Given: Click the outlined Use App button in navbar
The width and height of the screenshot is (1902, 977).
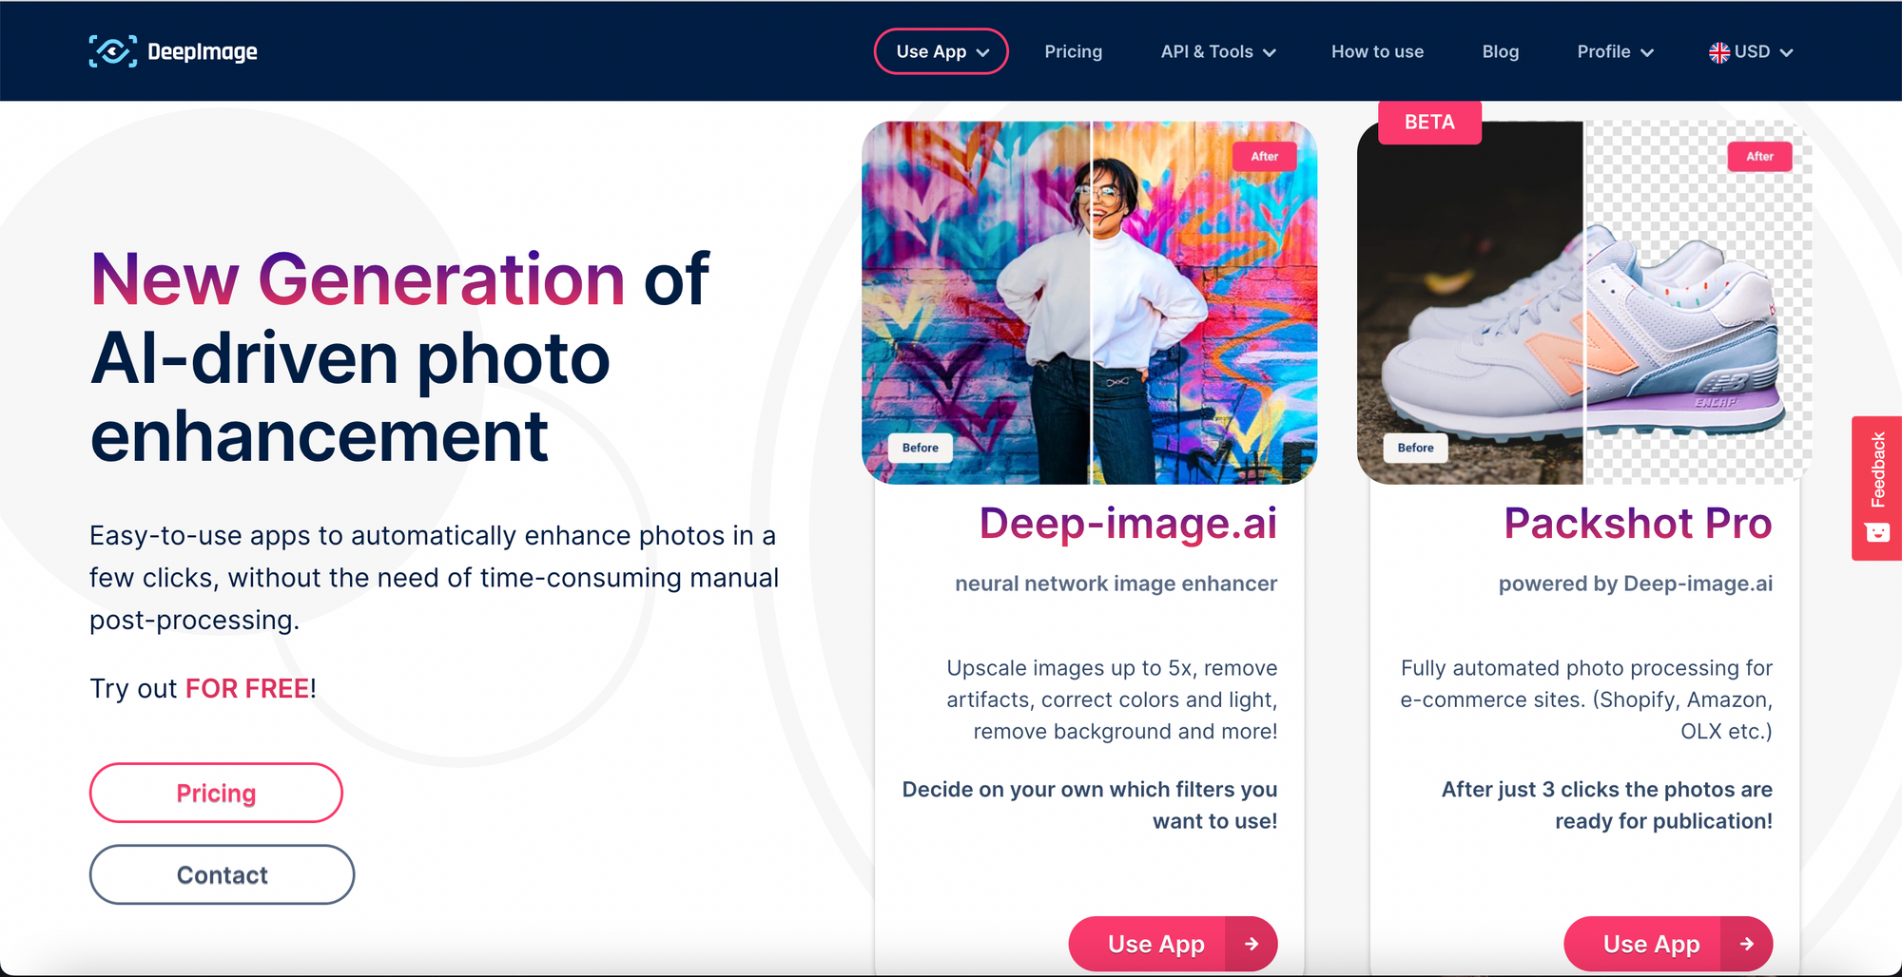Looking at the screenshot, I should [941, 51].
